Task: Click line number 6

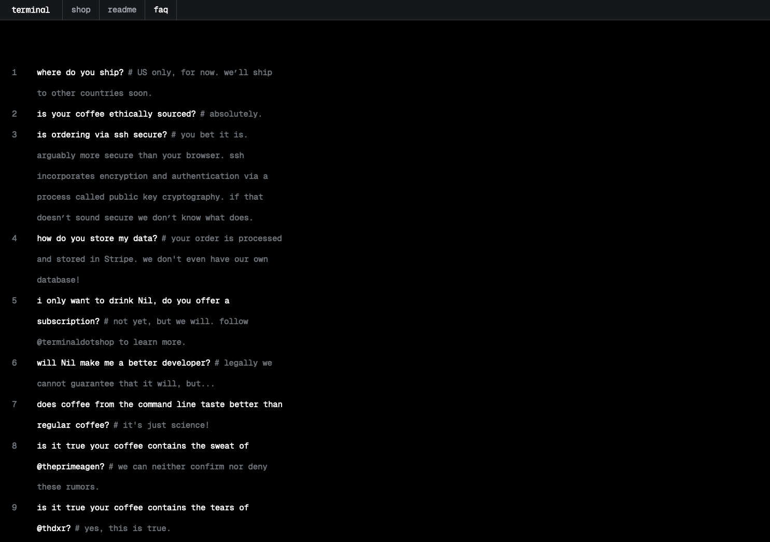Action: click(x=15, y=363)
